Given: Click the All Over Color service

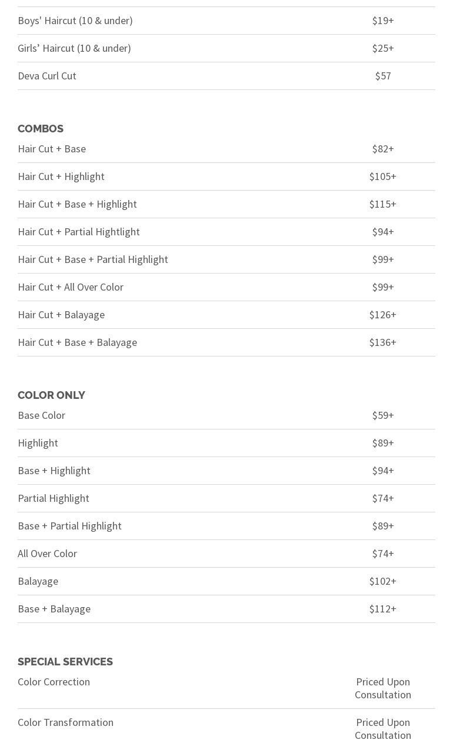Looking at the screenshot, I should point(47,554).
